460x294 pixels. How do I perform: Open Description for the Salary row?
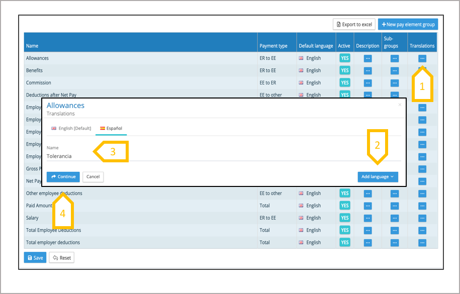367,218
